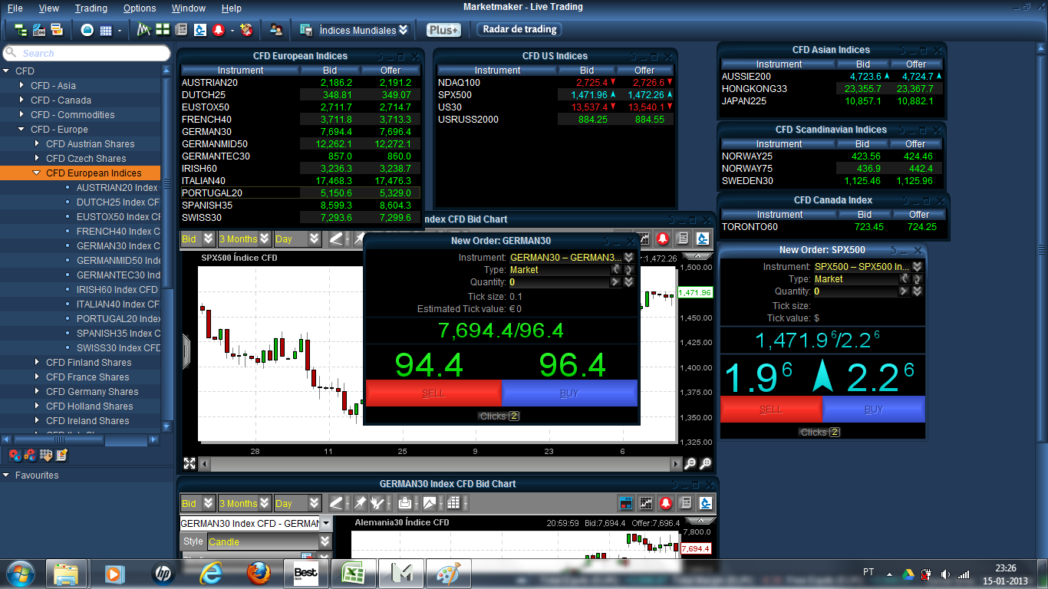The width and height of the screenshot is (1048, 589).
Task: Click horizontal scrollbar beneath SPX500 chart
Action: point(440,463)
